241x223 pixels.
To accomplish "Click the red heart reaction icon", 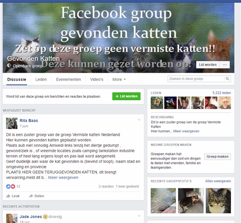I will pos(13,186).
